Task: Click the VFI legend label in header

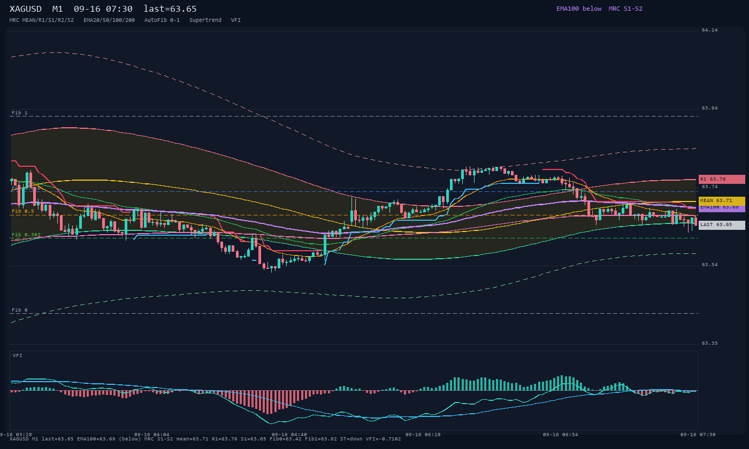Action: [x=236, y=20]
